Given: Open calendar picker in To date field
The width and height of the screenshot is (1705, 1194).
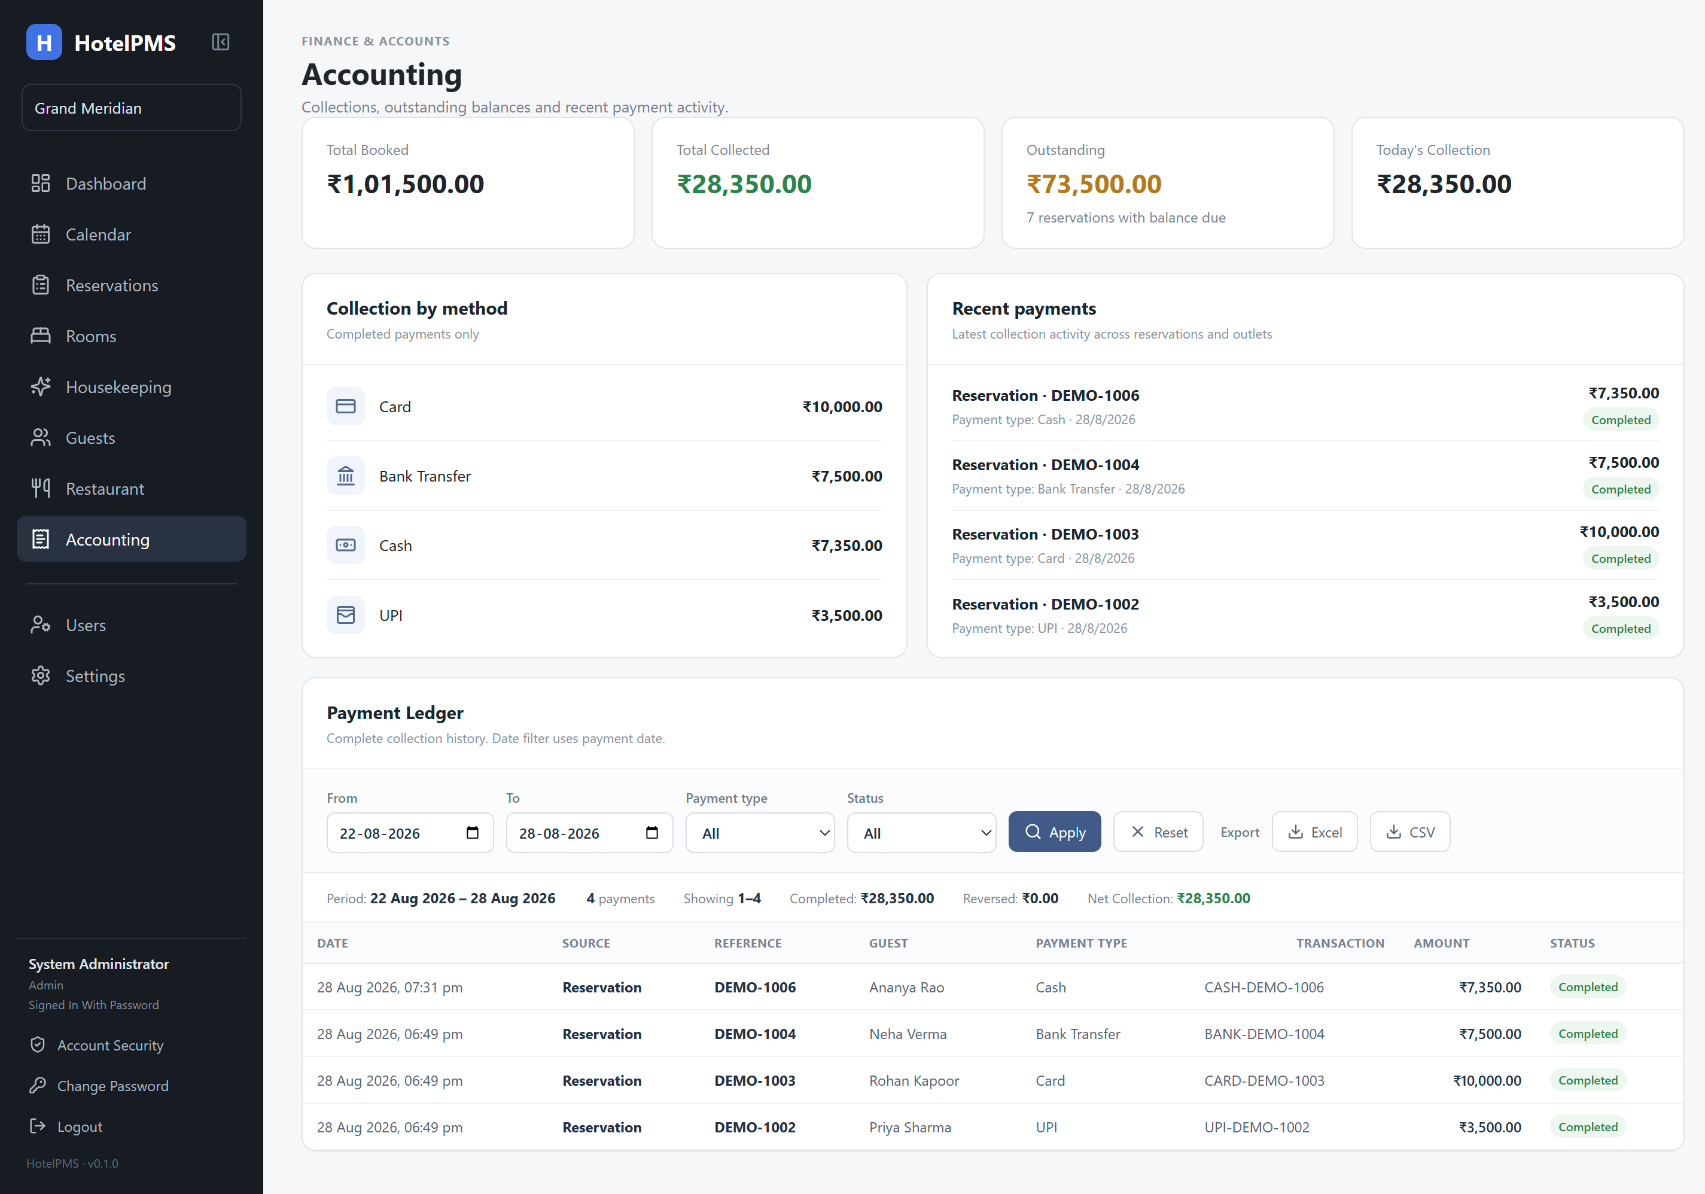Looking at the screenshot, I should pyautogui.click(x=652, y=832).
